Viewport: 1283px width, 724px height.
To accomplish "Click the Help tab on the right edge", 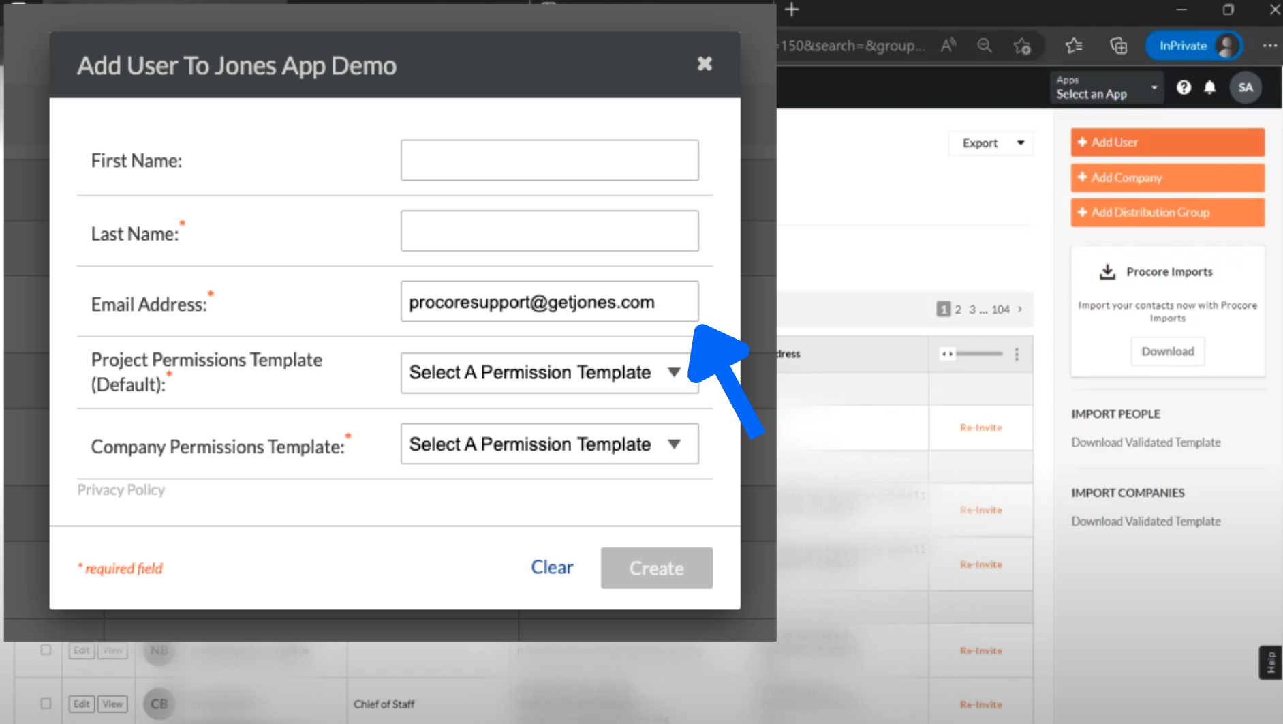I will (1270, 663).
